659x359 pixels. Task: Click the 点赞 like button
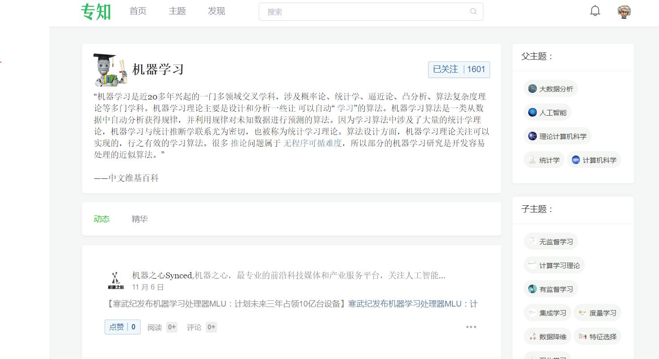tap(123, 327)
